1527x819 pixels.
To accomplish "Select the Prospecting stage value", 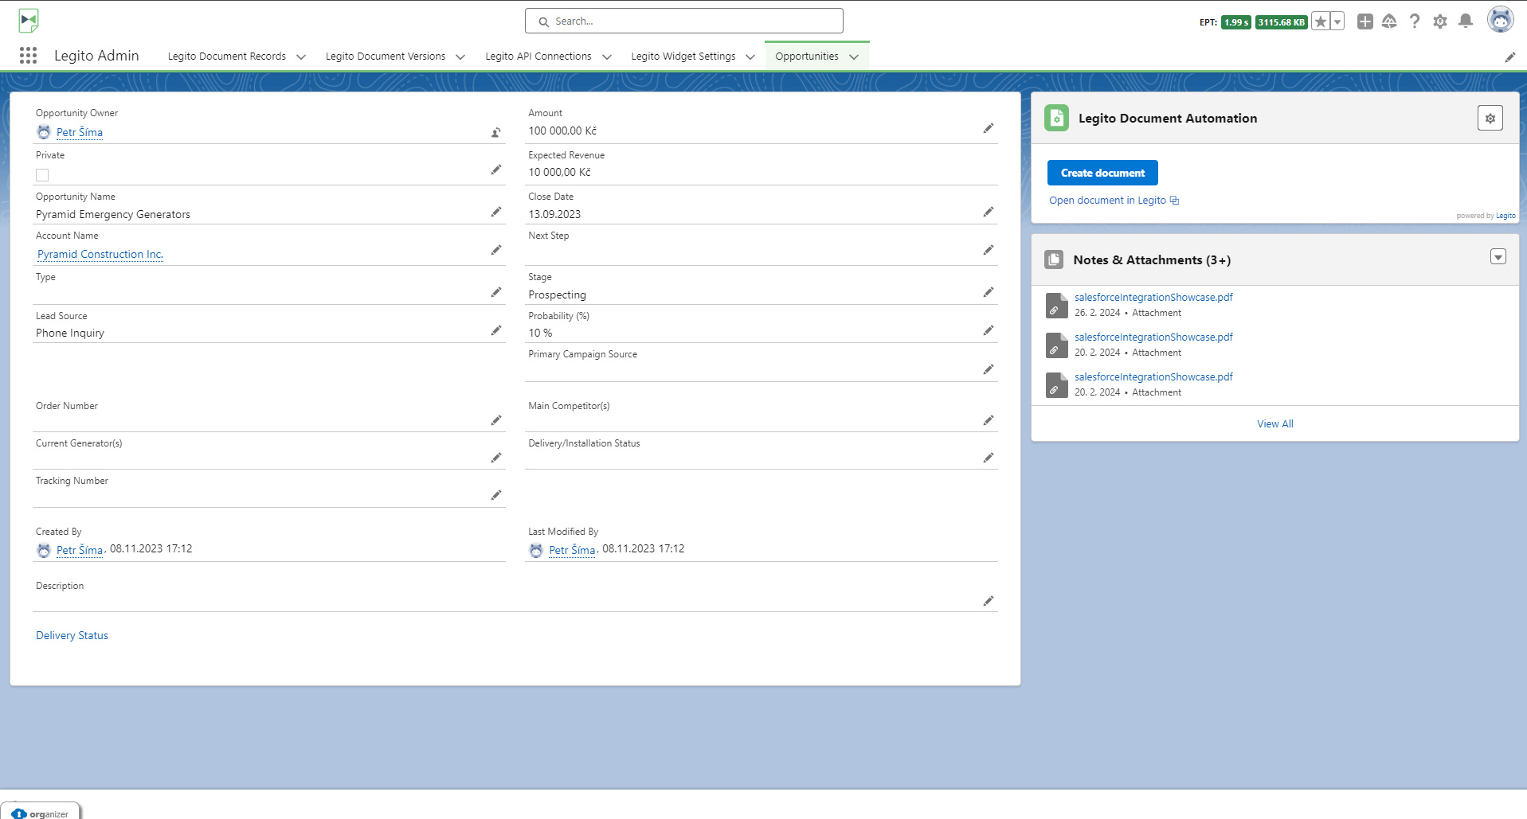I will point(557,295).
